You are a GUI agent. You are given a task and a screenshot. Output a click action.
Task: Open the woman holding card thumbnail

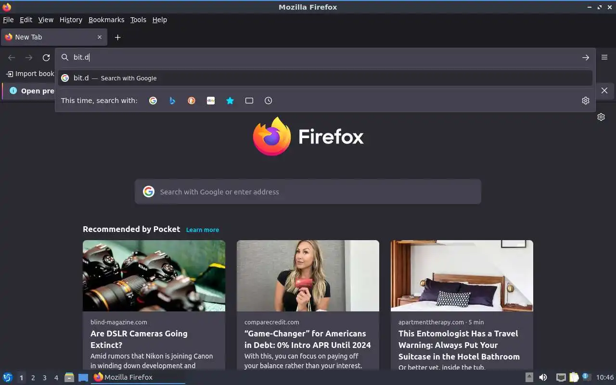[308, 276]
